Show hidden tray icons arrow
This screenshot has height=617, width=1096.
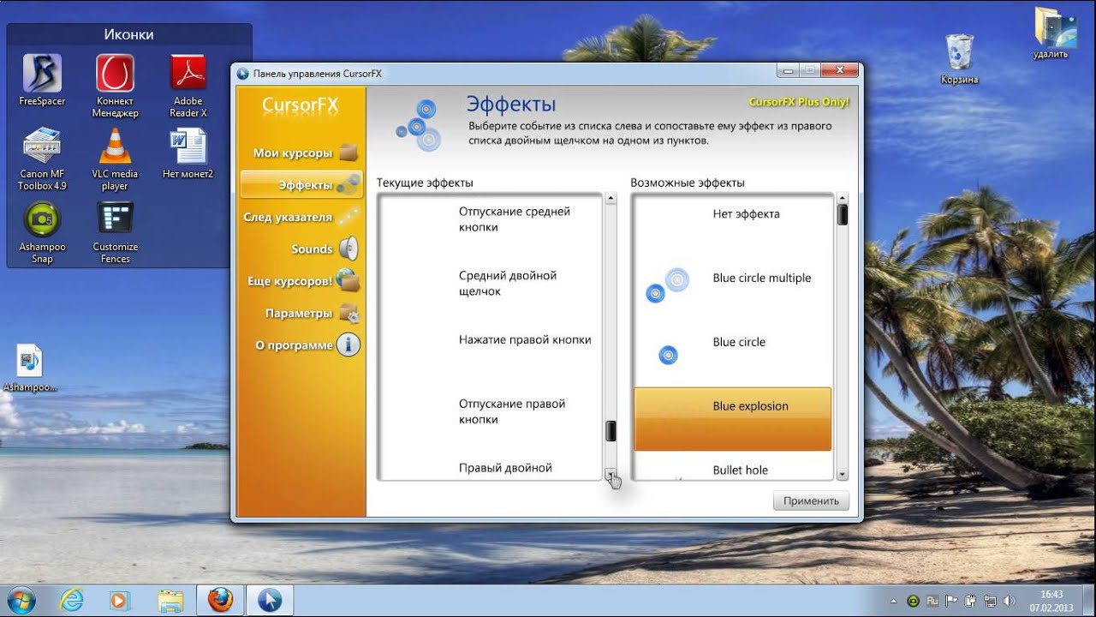[894, 602]
